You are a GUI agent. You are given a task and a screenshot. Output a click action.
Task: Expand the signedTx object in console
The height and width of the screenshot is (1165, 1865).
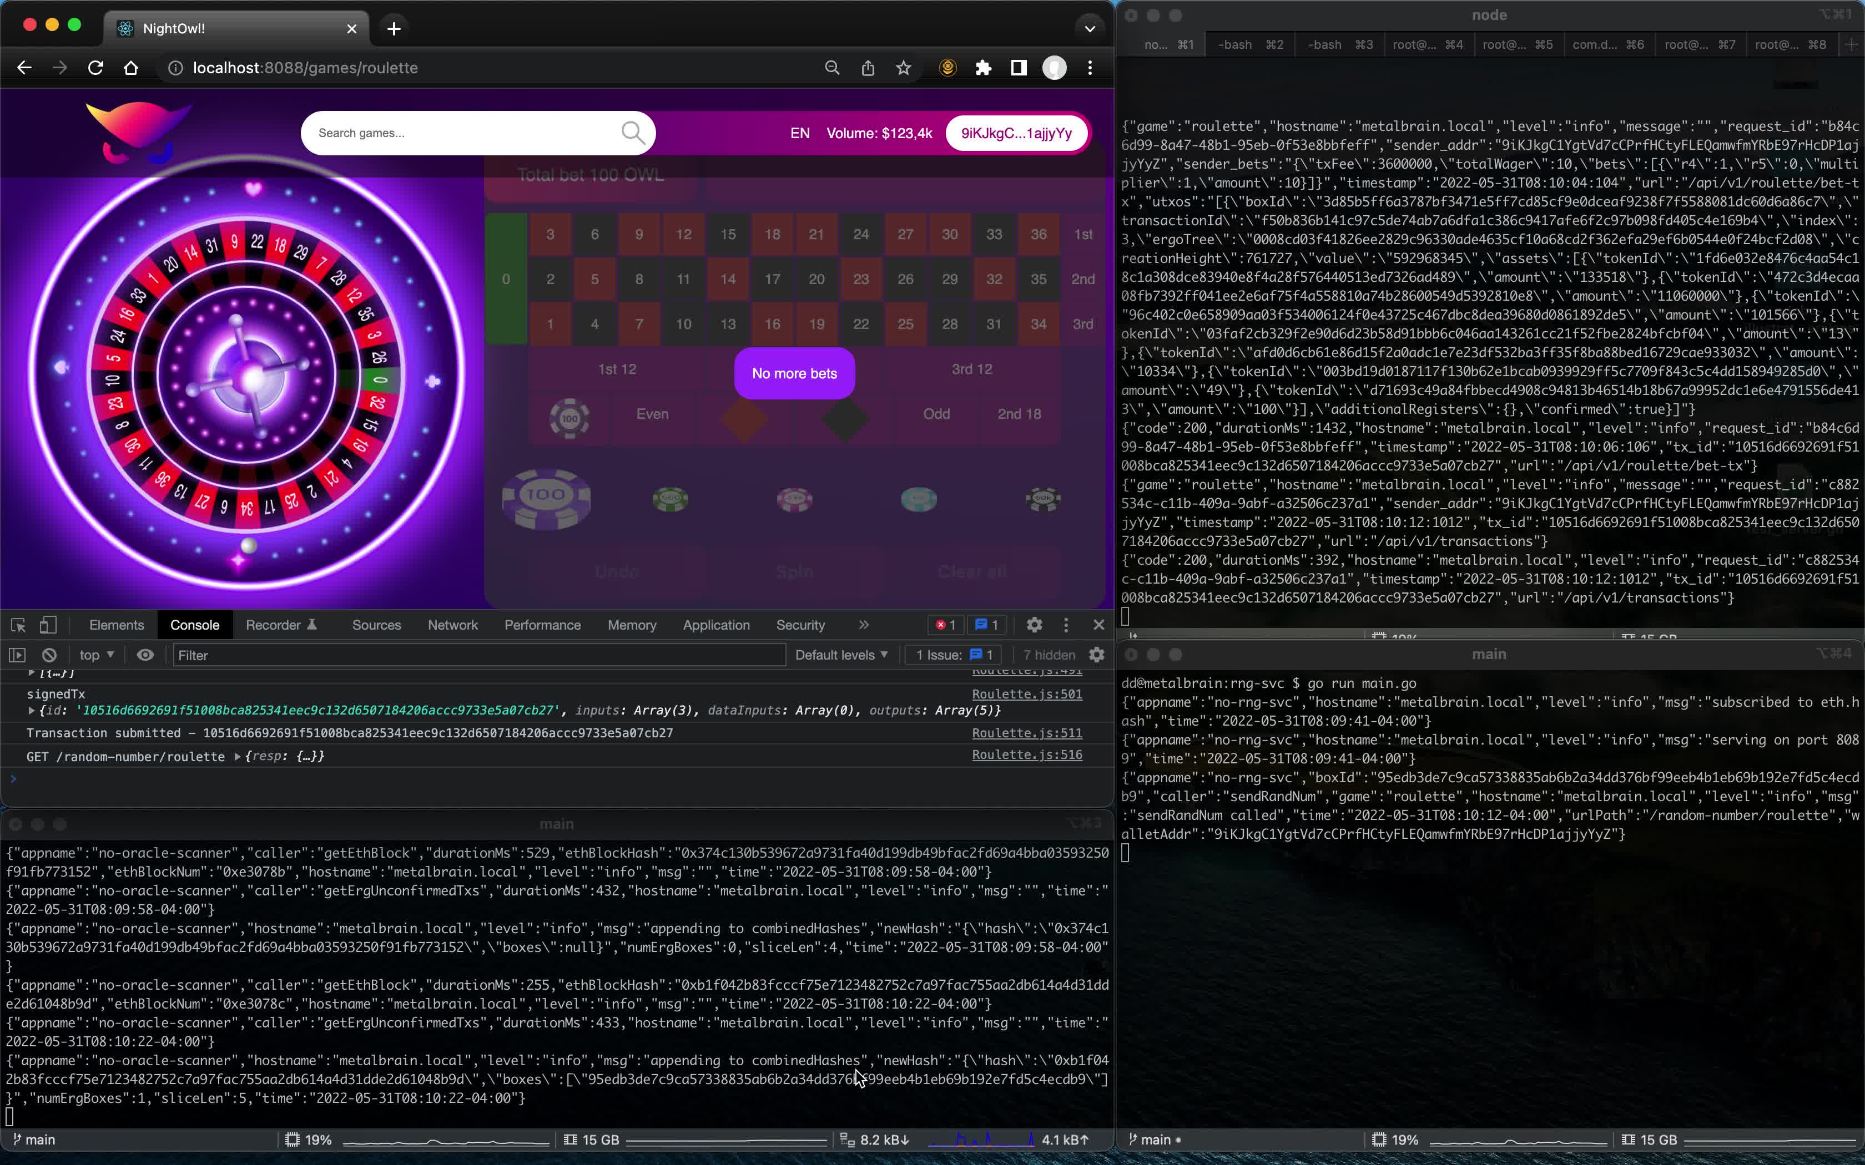32,711
